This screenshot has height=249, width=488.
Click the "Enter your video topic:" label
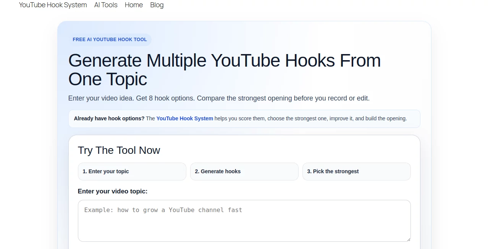click(x=113, y=191)
